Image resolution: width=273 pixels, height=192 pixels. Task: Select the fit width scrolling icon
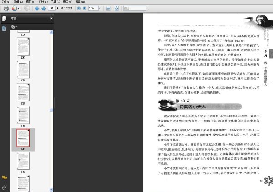coord(108,8)
